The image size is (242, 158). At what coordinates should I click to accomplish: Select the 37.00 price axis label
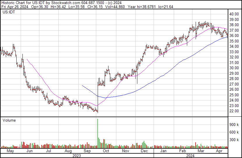tap(234, 30)
